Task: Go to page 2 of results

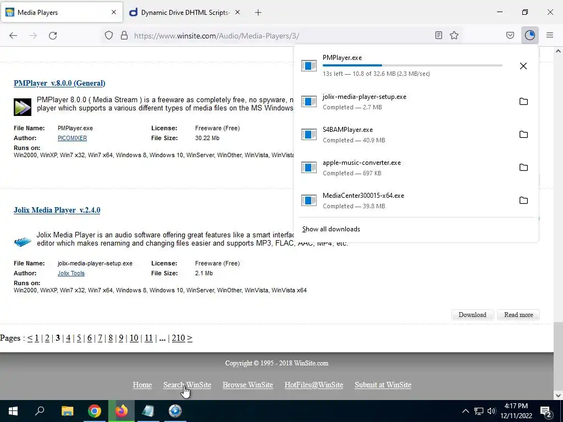Action: tap(47, 338)
